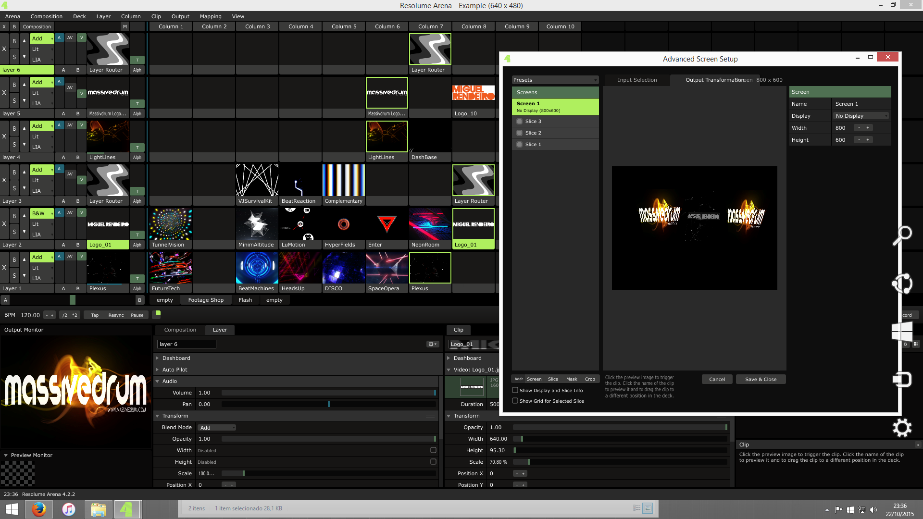Open Windows share charm icon
This screenshot has width=923, height=519.
pyautogui.click(x=902, y=284)
